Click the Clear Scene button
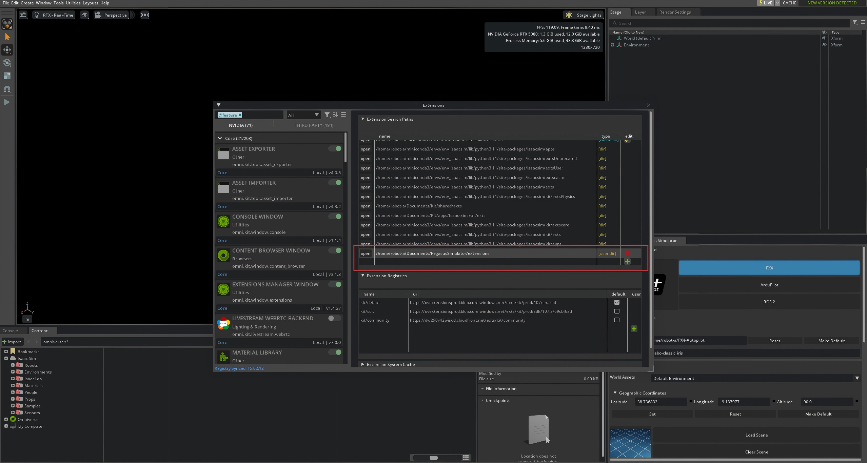The height and width of the screenshot is (463, 867). tap(756, 452)
